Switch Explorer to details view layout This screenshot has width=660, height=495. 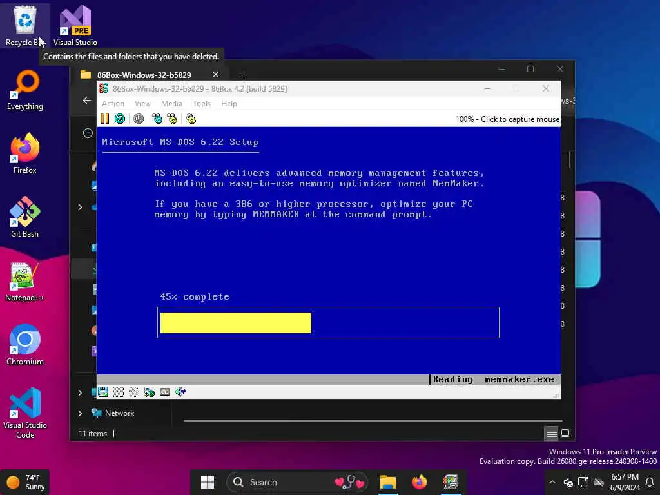coord(552,433)
